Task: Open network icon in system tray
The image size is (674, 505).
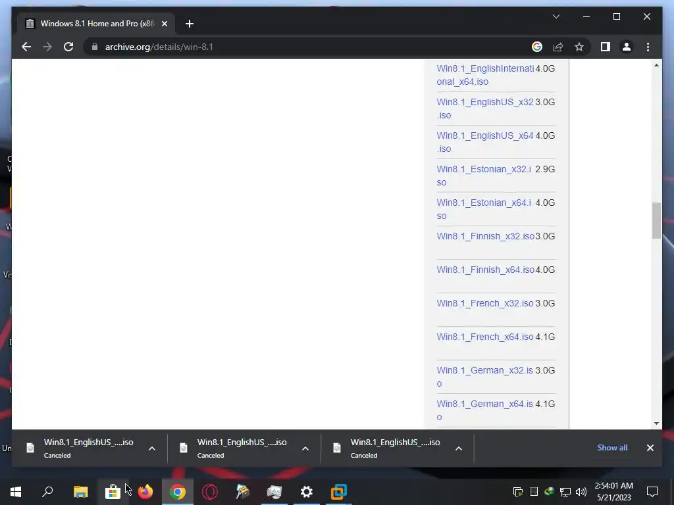Action: pos(565,492)
